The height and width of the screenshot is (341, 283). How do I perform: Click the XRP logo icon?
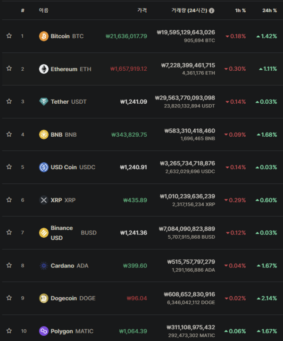pyautogui.click(x=43, y=200)
